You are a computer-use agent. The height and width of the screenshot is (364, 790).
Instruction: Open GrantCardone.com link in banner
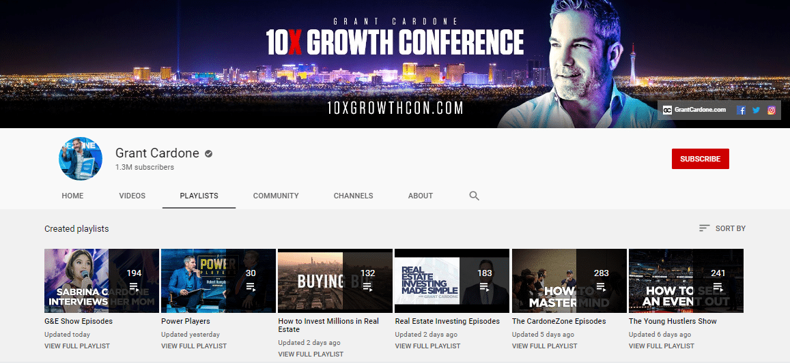695,110
